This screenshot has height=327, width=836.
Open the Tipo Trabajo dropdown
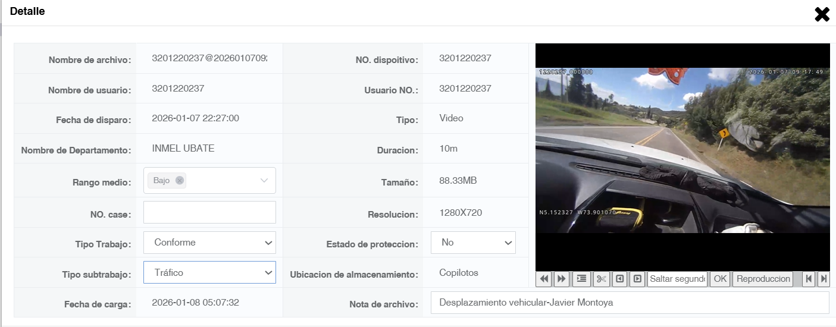click(x=209, y=243)
